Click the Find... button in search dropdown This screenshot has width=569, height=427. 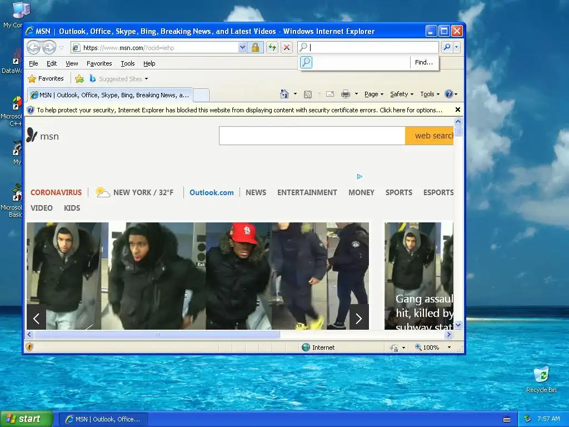pos(424,62)
